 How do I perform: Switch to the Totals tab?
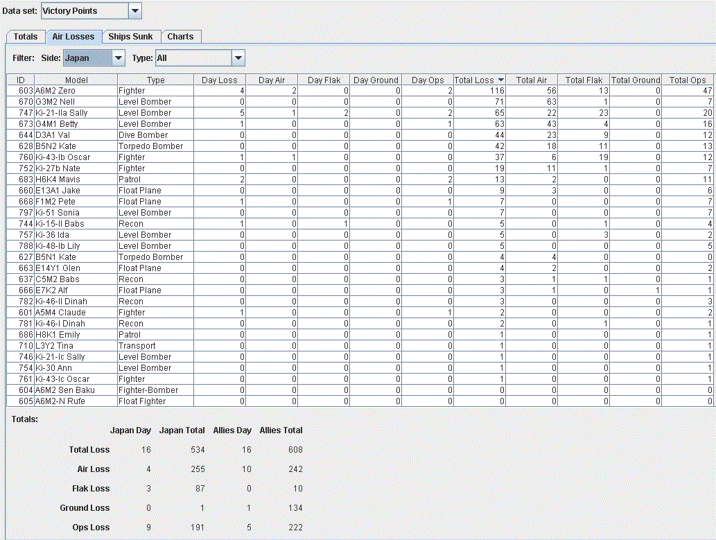26,37
